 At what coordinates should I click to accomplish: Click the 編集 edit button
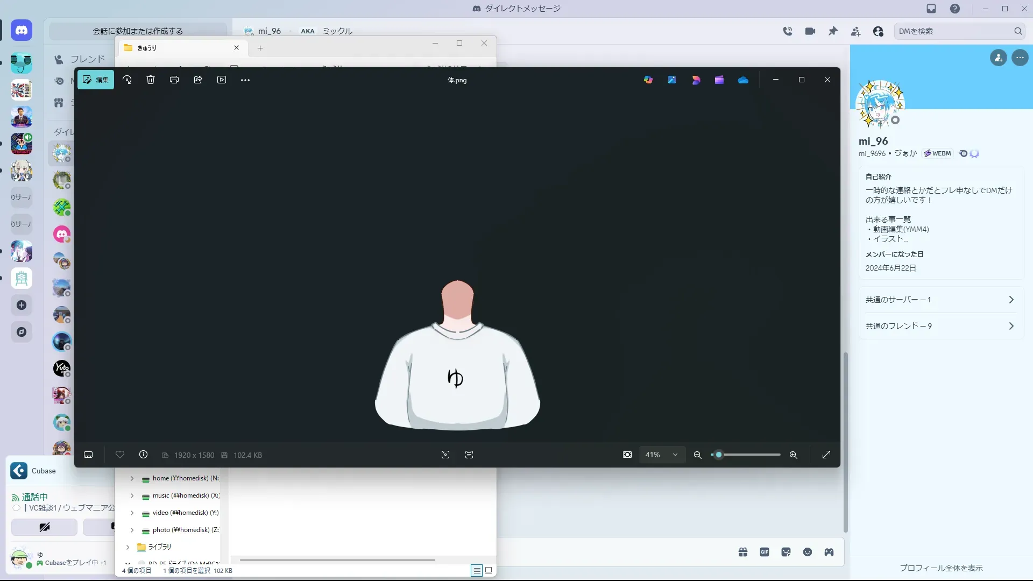[96, 80]
